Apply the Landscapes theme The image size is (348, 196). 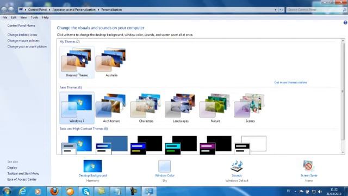(181, 108)
